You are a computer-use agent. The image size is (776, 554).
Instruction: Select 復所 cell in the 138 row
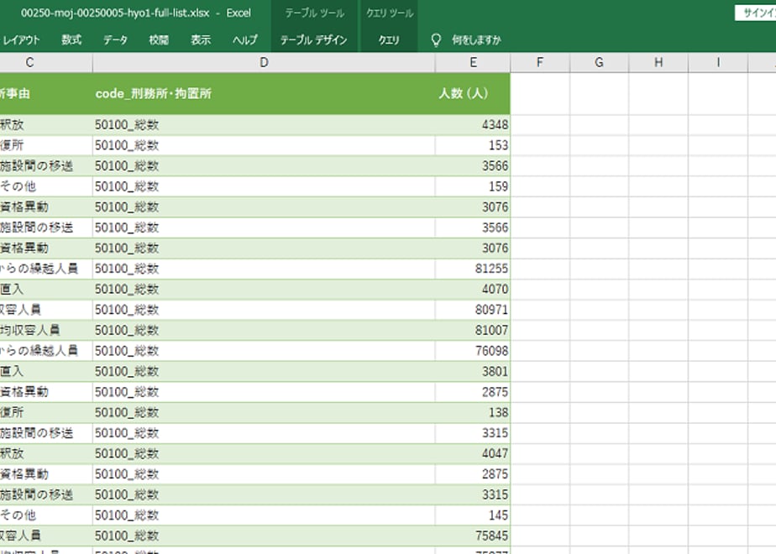click(46, 412)
